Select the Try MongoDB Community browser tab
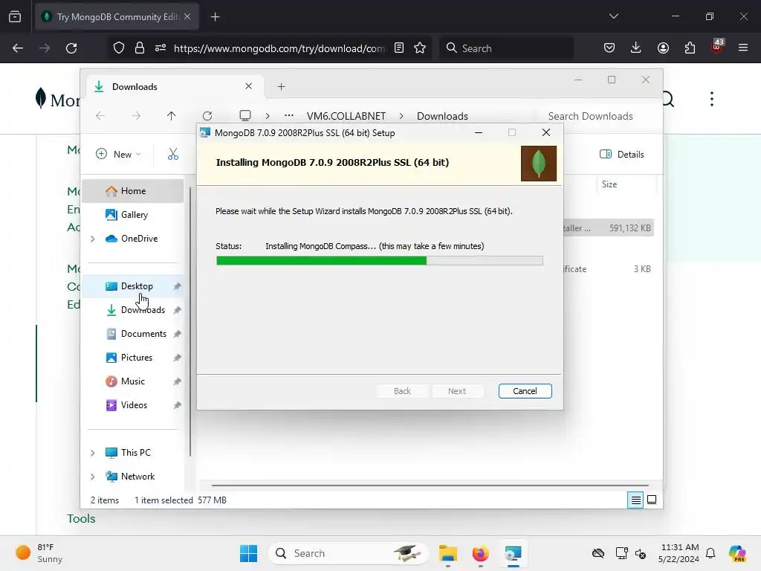 [117, 16]
